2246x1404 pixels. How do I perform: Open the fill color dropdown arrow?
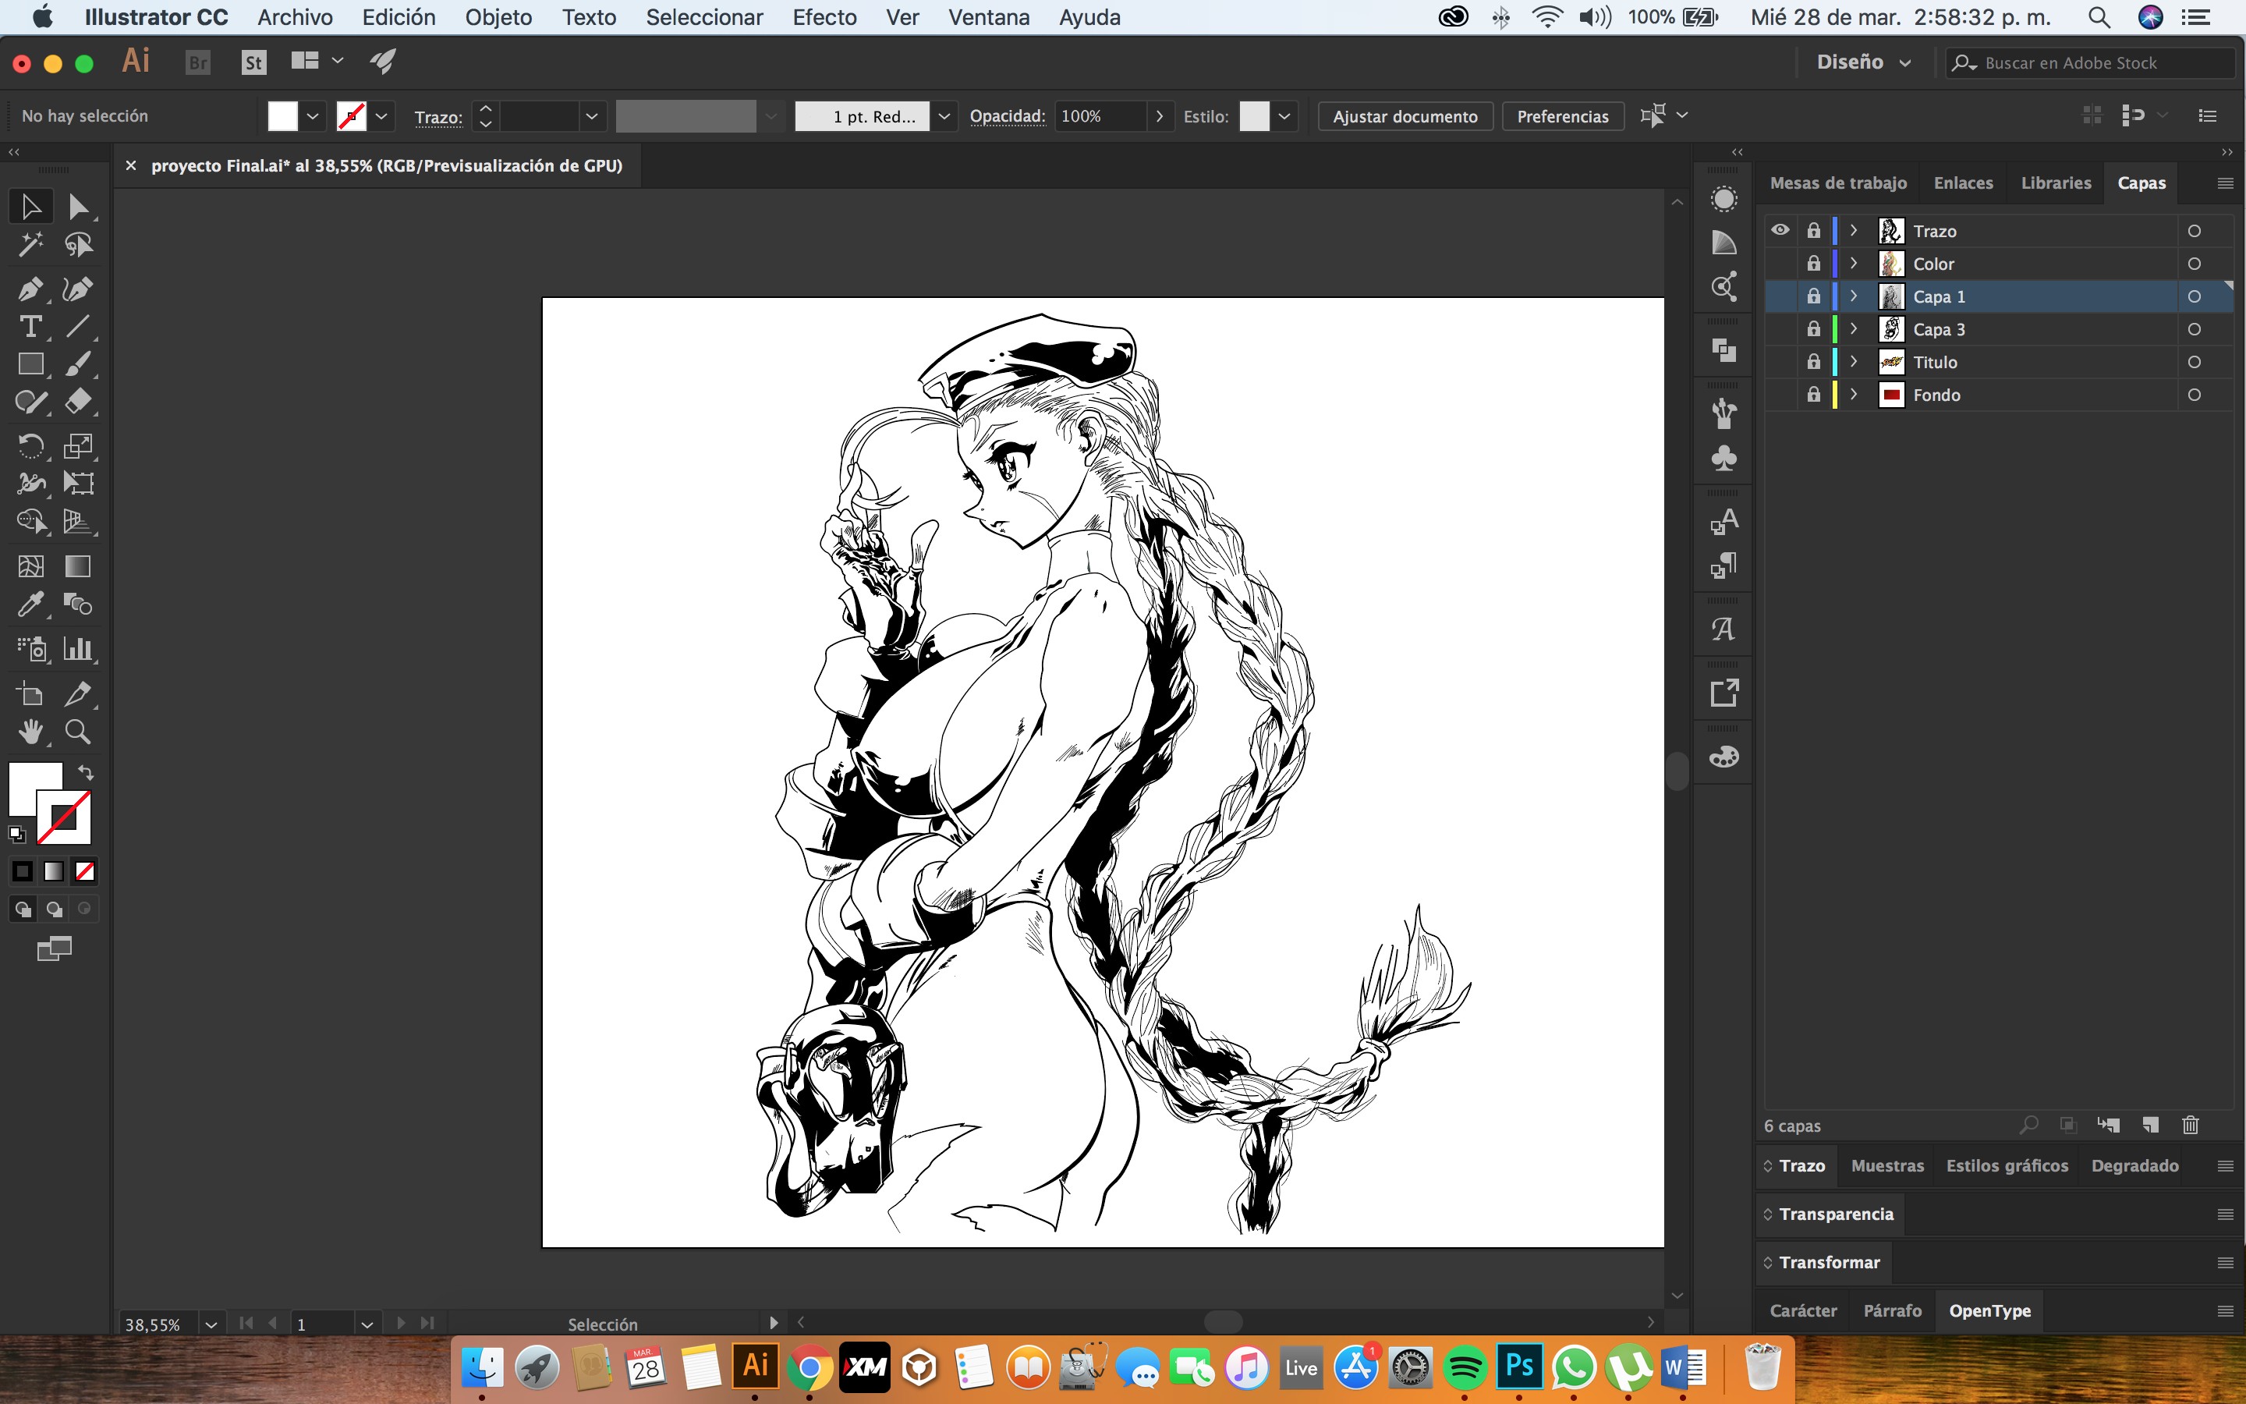coord(313,116)
